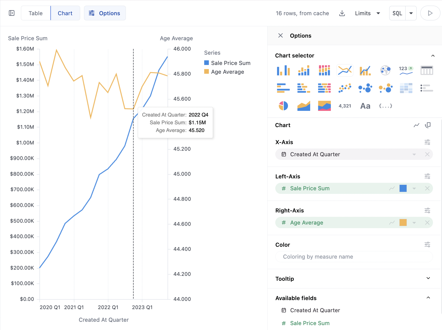The width and height of the screenshot is (442, 330).
Task: Select the pie chart type icon
Action: pyautogui.click(x=283, y=106)
